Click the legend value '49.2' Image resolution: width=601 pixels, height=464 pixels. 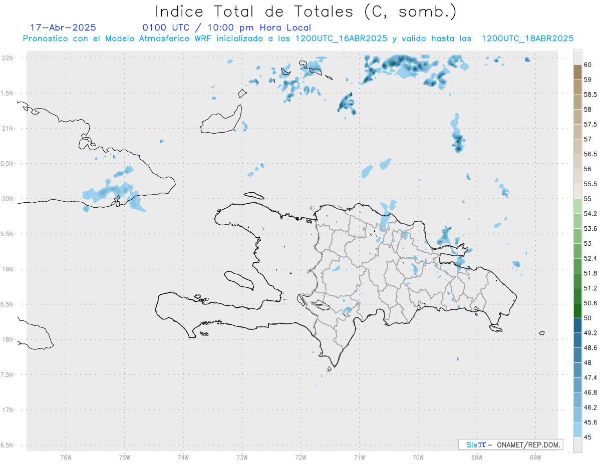click(x=590, y=333)
